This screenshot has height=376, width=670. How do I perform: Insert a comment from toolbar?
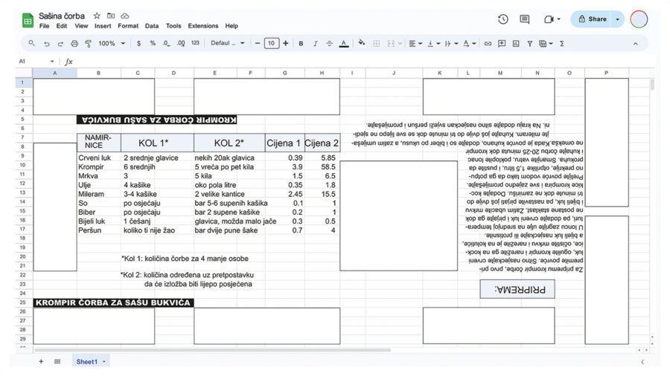click(x=502, y=44)
